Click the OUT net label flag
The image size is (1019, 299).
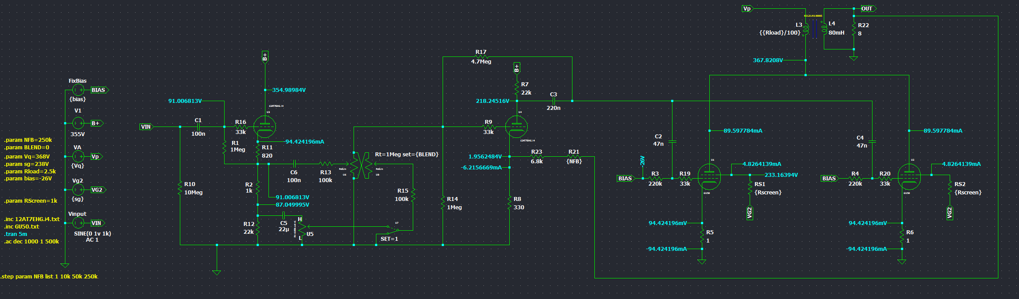point(868,9)
